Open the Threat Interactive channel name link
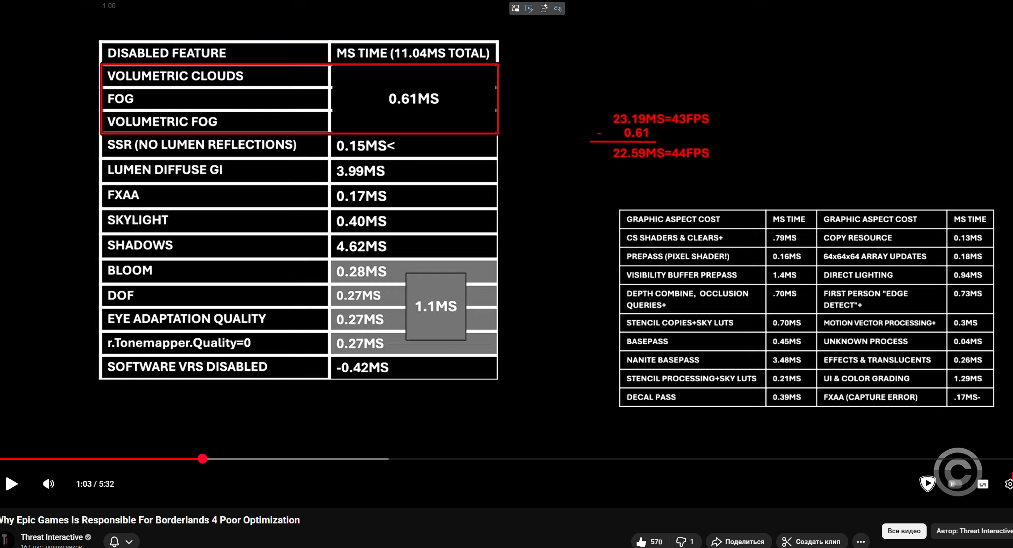The image size is (1013, 548). (51, 537)
